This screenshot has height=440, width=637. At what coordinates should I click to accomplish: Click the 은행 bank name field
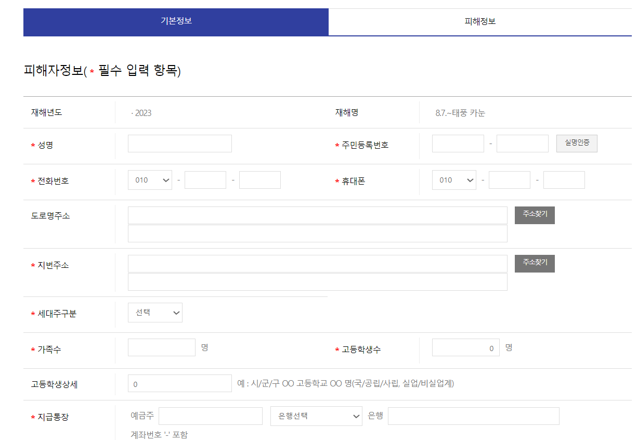(473, 416)
